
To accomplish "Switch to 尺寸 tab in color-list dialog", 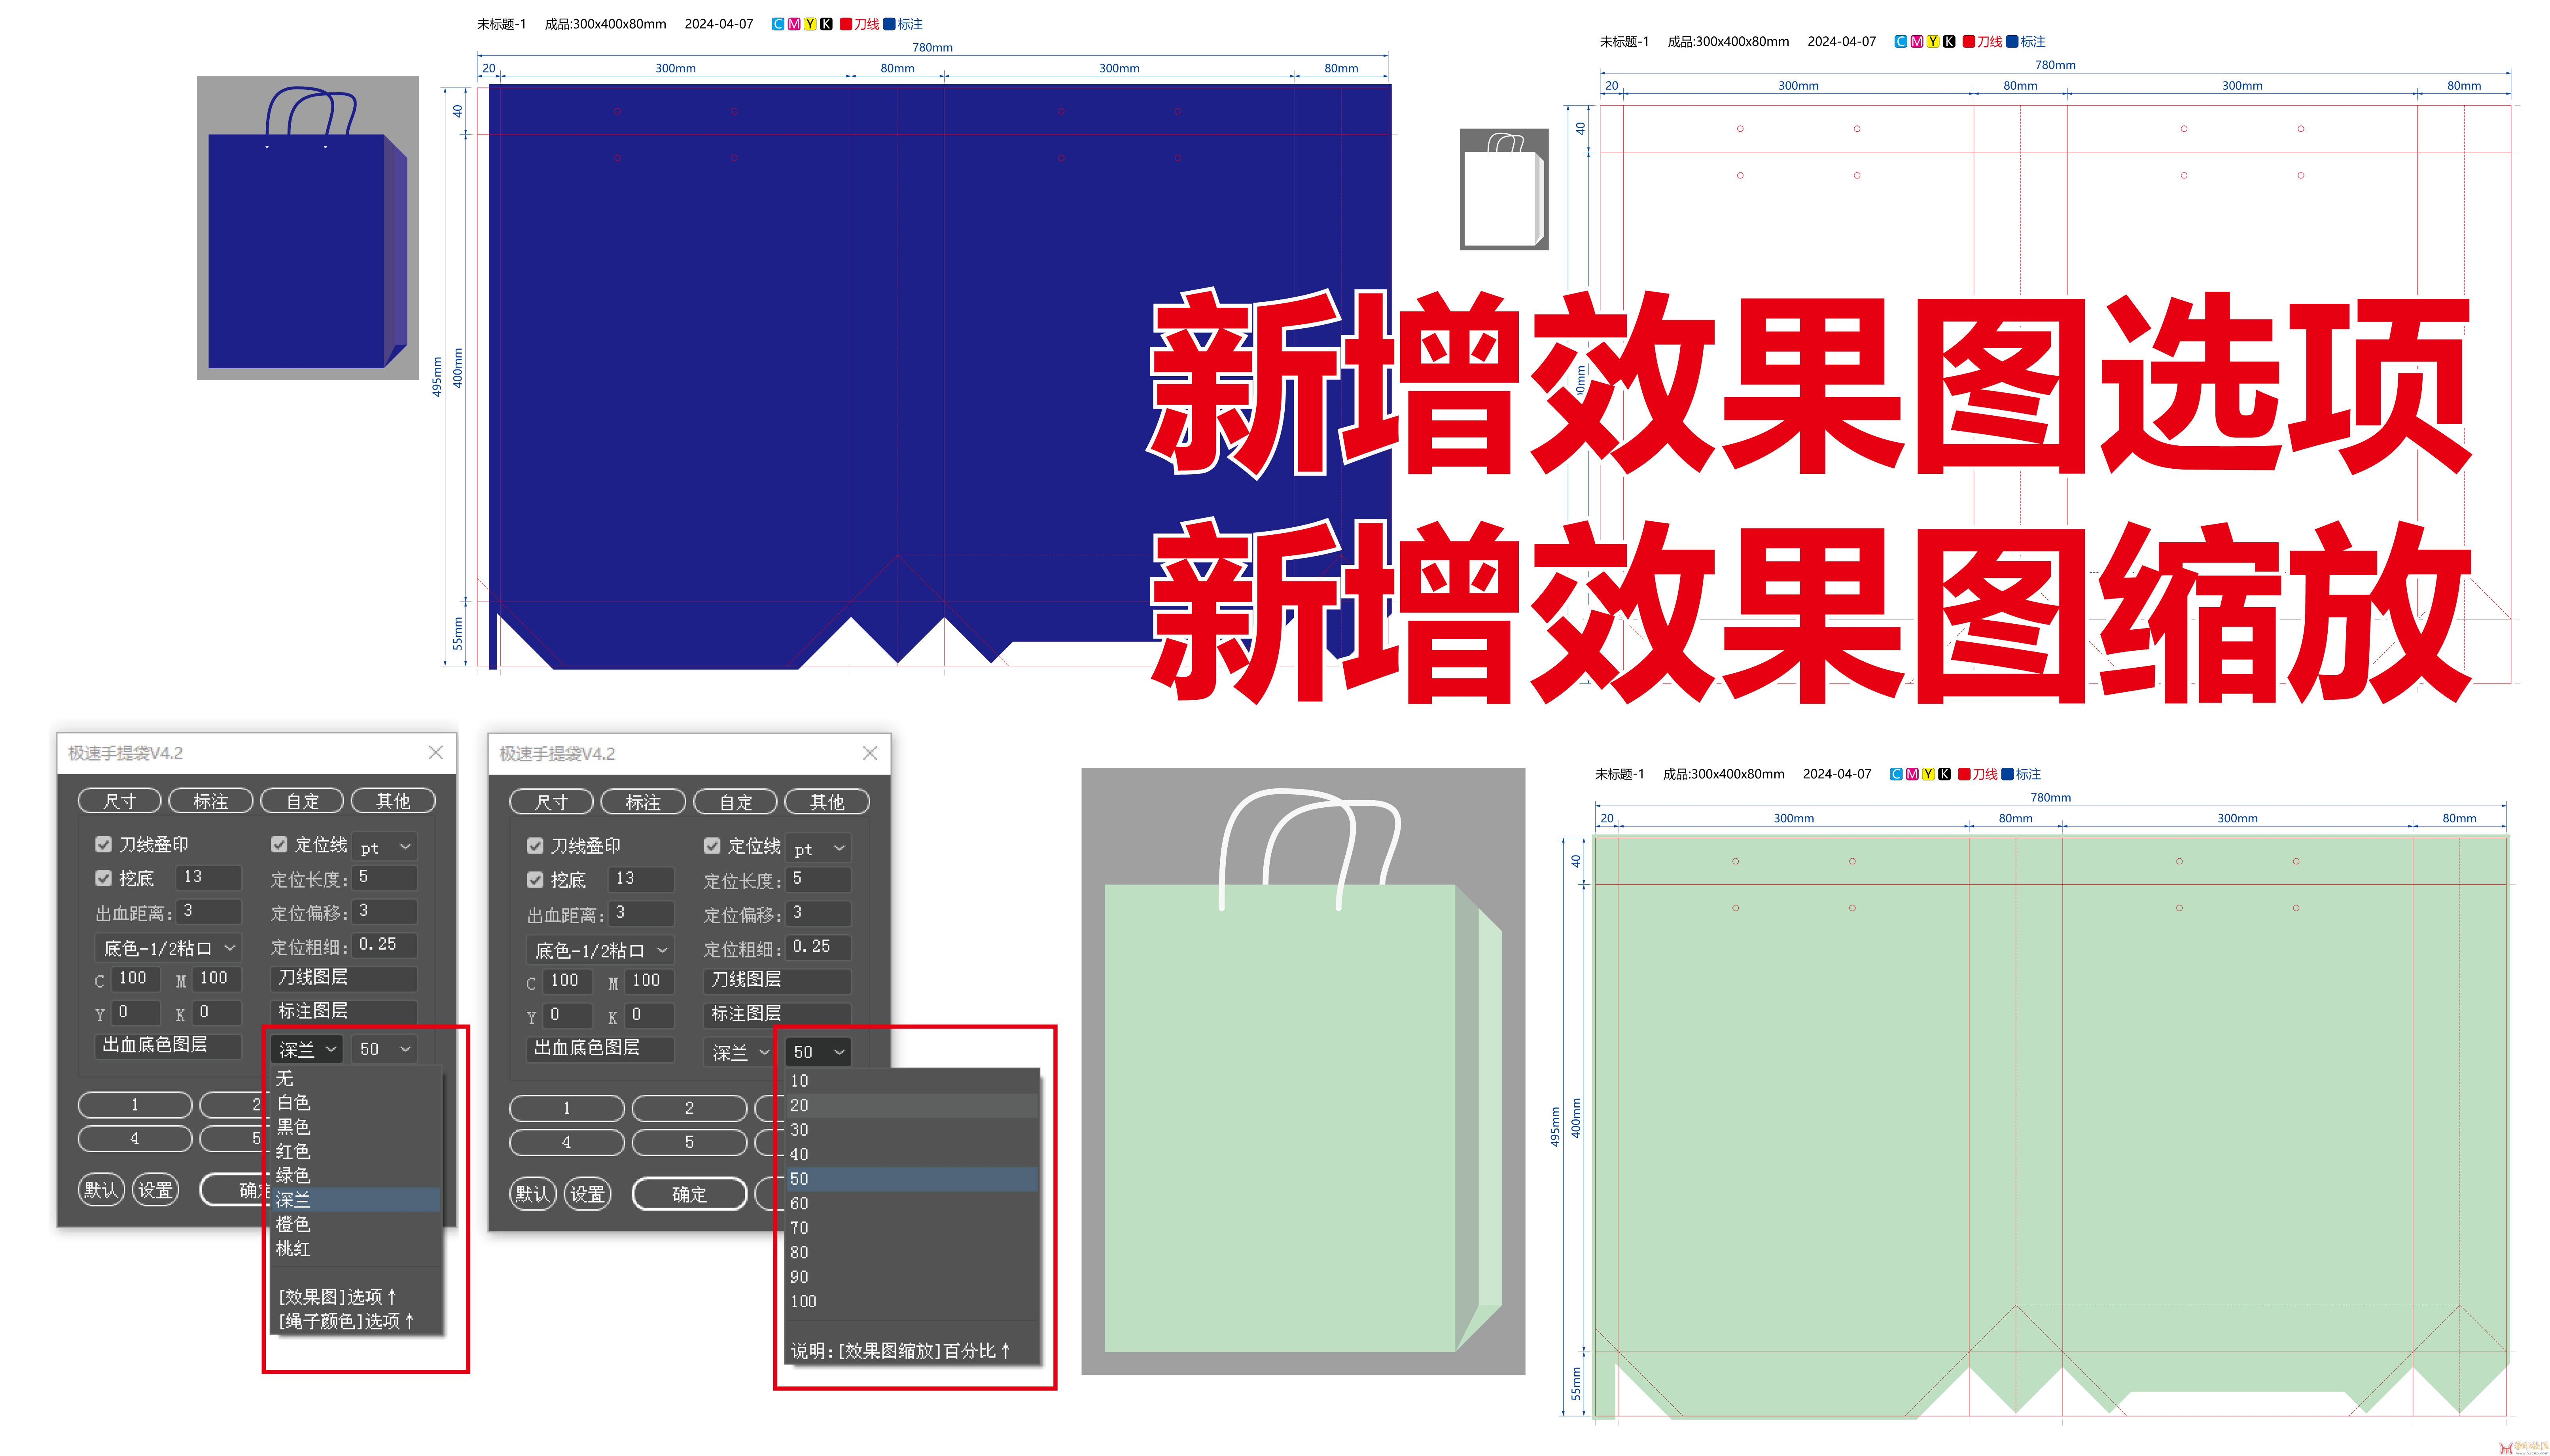I will coord(120,801).
